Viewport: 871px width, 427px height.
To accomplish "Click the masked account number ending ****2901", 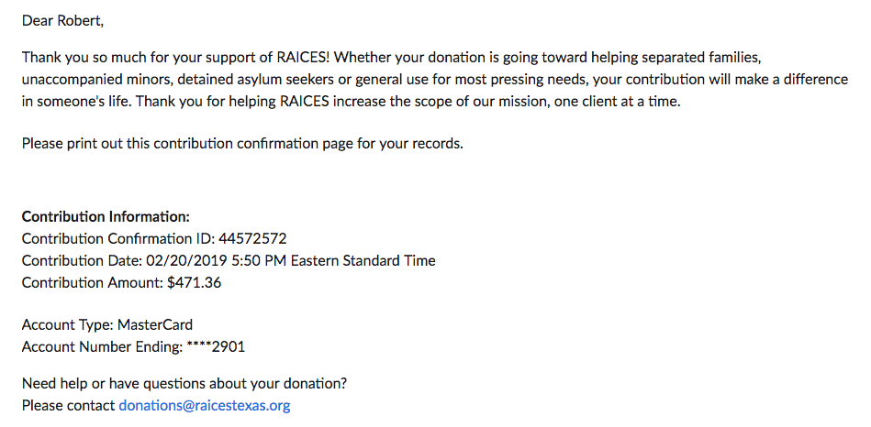I will pyautogui.click(x=216, y=347).
